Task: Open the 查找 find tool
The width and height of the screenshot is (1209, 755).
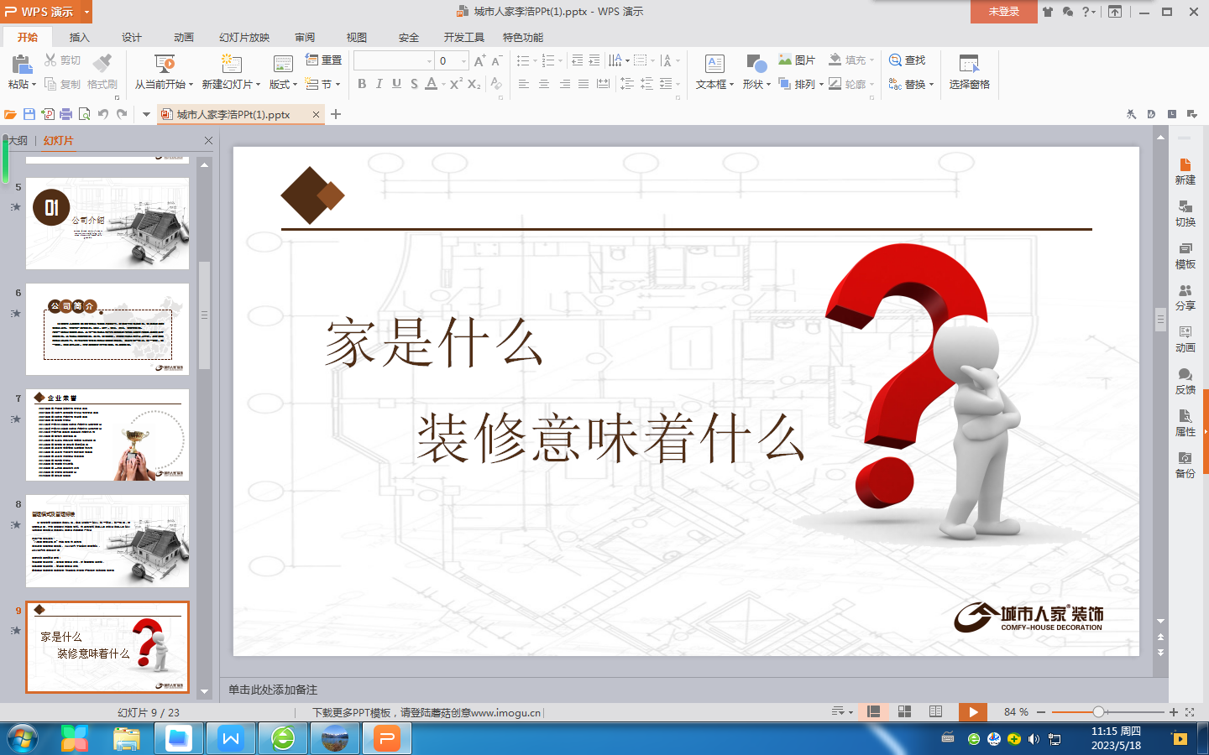Action: click(x=907, y=60)
